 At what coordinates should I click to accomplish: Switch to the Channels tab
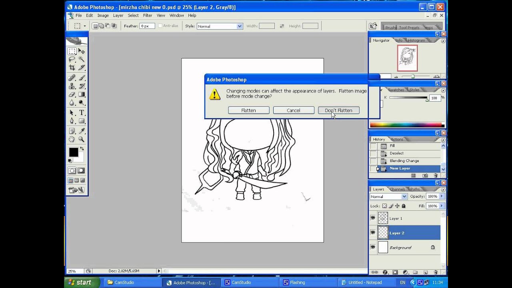click(x=397, y=189)
